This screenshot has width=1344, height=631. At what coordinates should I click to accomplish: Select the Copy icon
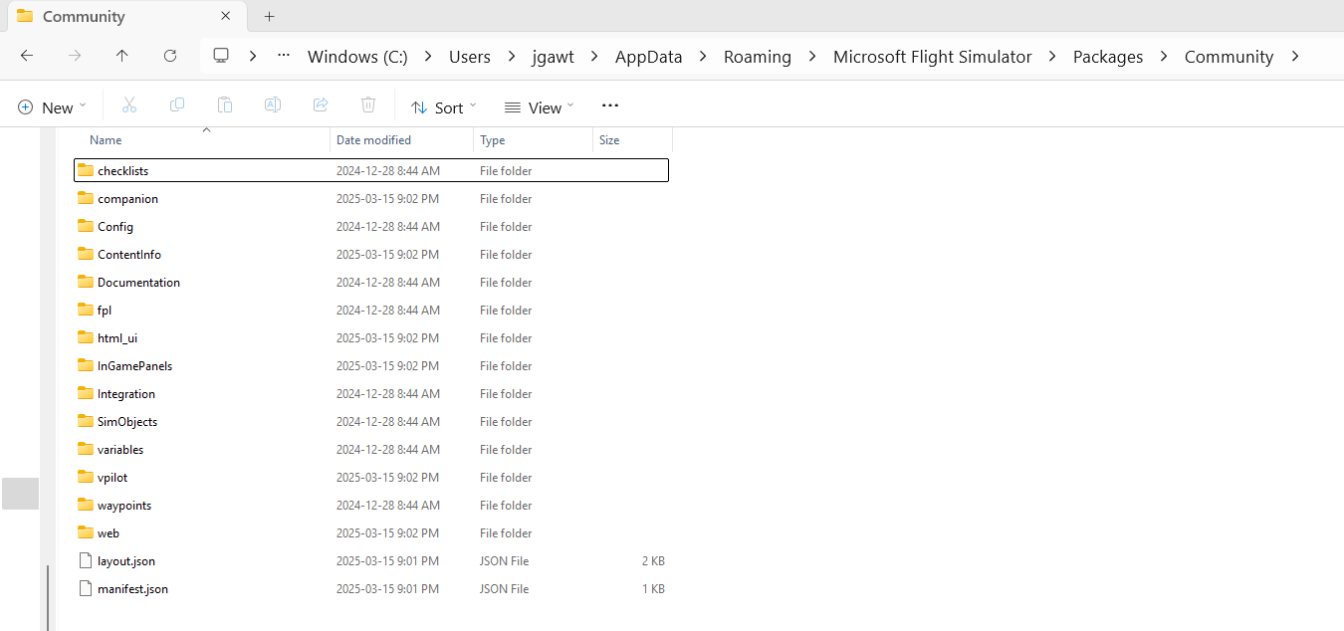(x=176, y=105)
